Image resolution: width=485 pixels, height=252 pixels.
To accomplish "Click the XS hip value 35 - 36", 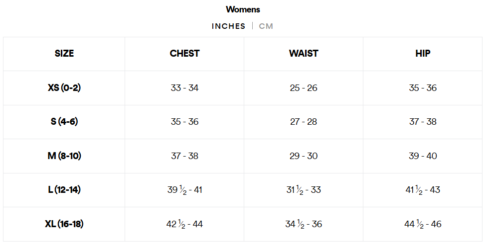I will (423, 88).
